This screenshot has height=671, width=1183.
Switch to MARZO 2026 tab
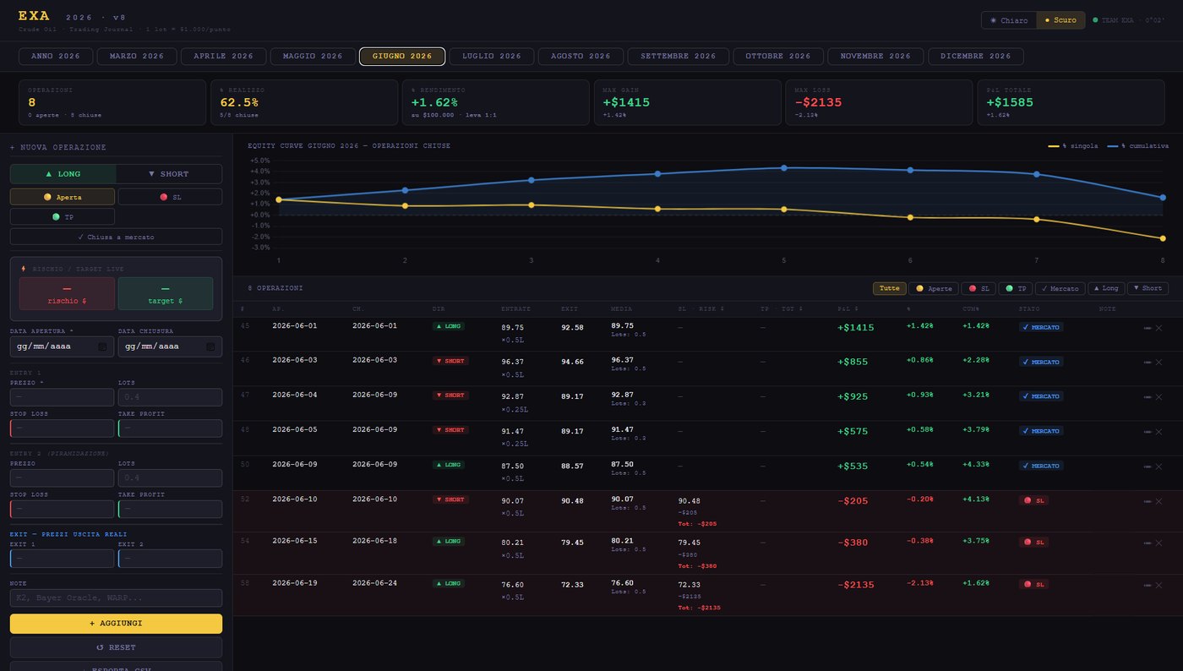tap(137, 56)
